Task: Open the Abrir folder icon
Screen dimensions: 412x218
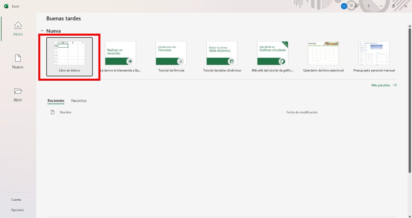Action: click(18, 92)
